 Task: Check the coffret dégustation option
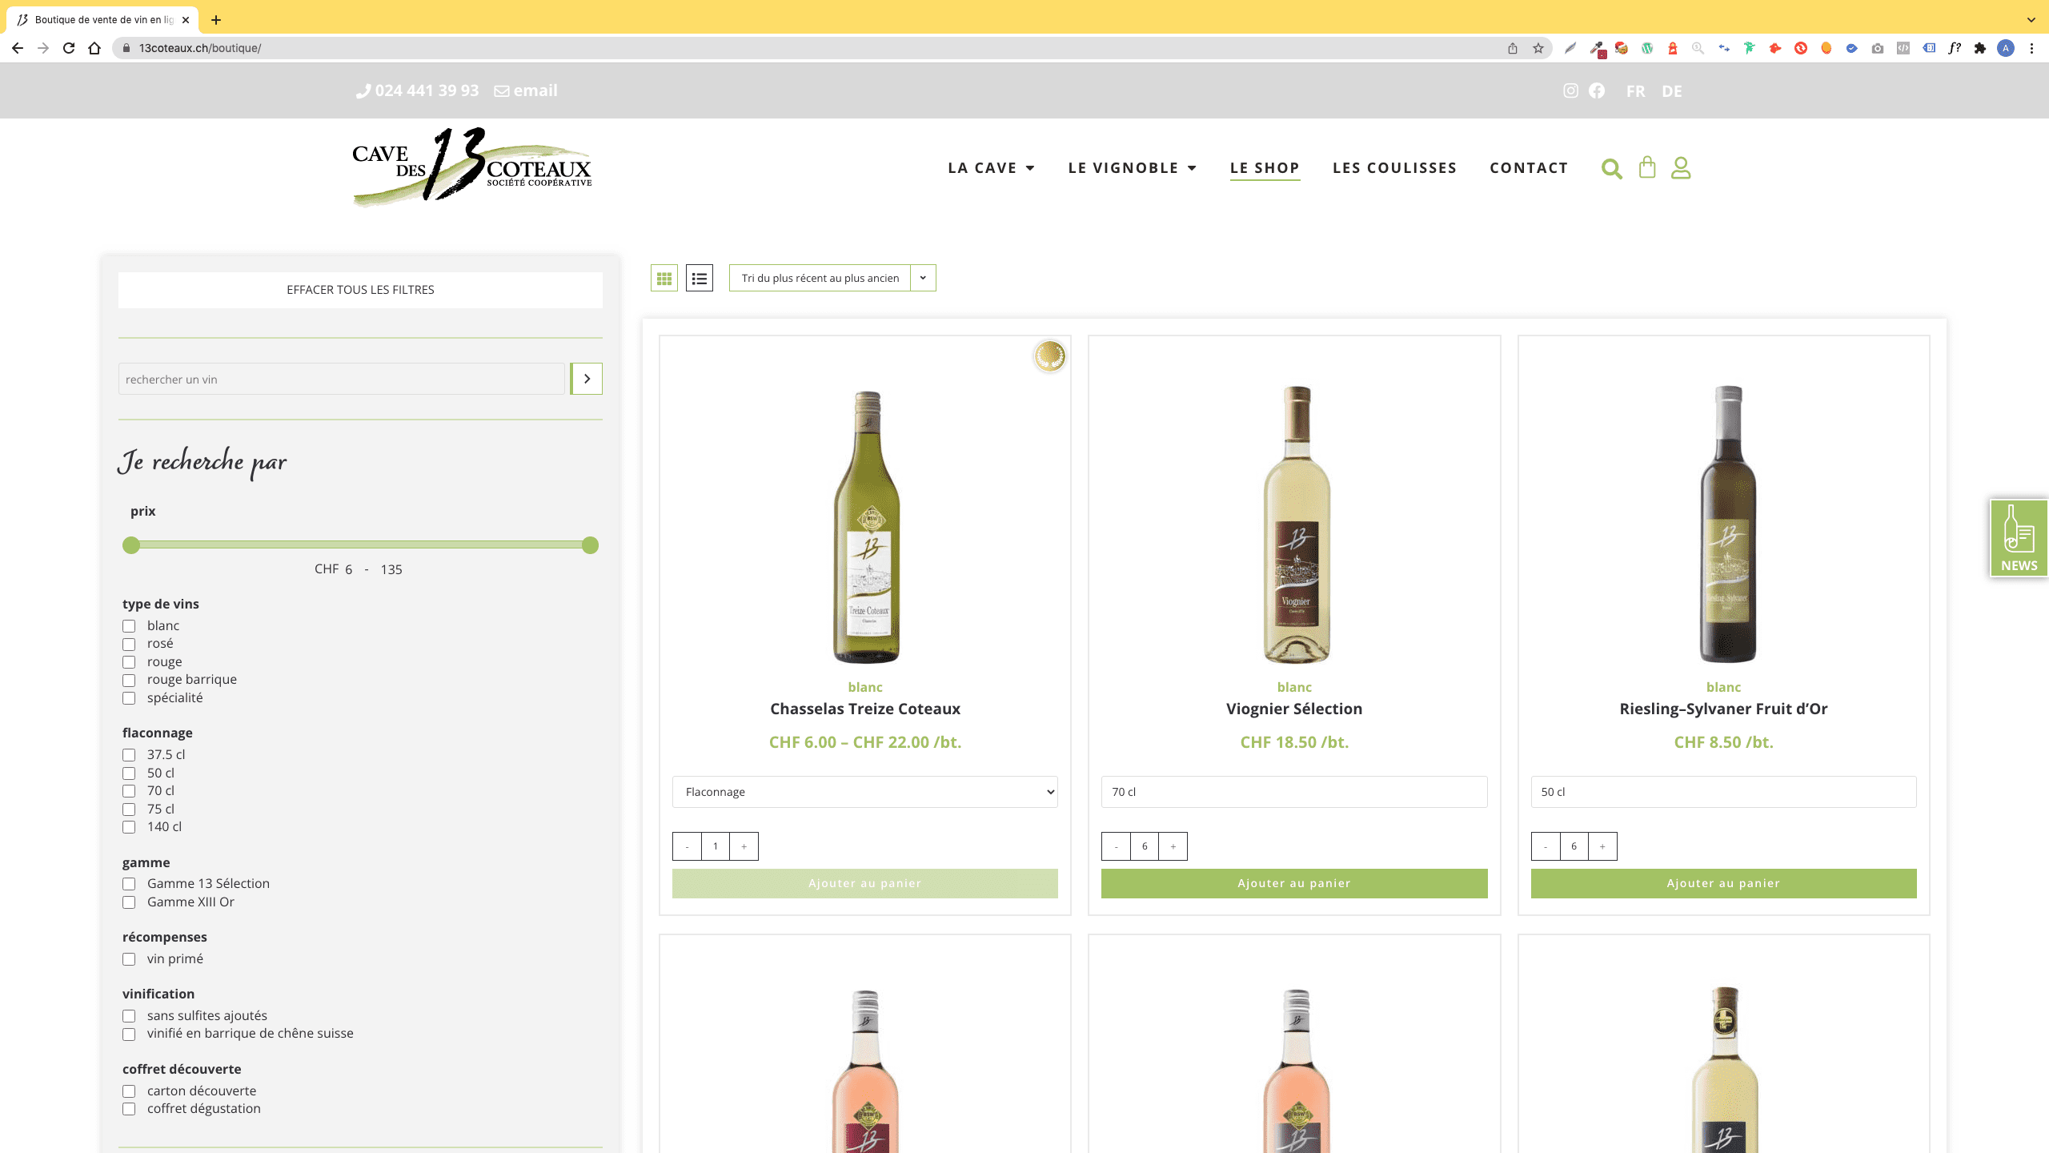(129, 1109)
